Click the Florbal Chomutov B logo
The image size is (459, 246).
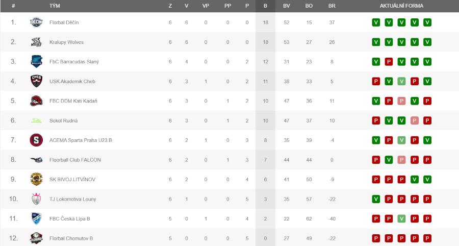point(36,238)
